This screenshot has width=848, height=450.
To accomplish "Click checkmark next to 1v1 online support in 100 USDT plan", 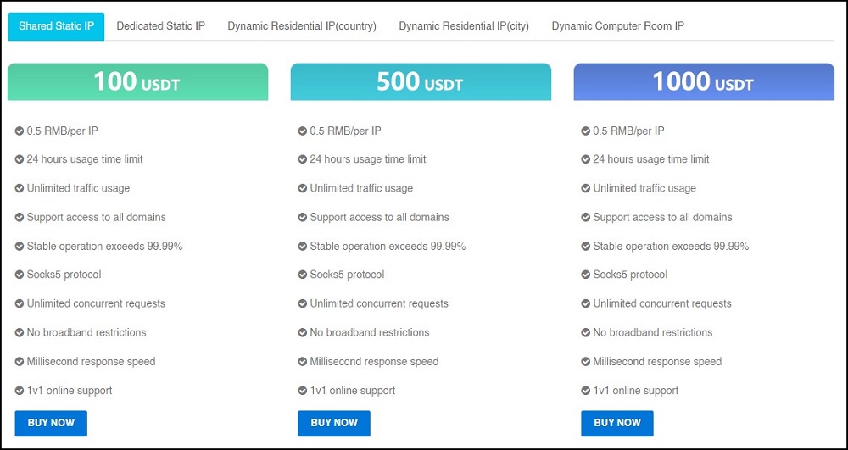I will (x=19, y=390).
